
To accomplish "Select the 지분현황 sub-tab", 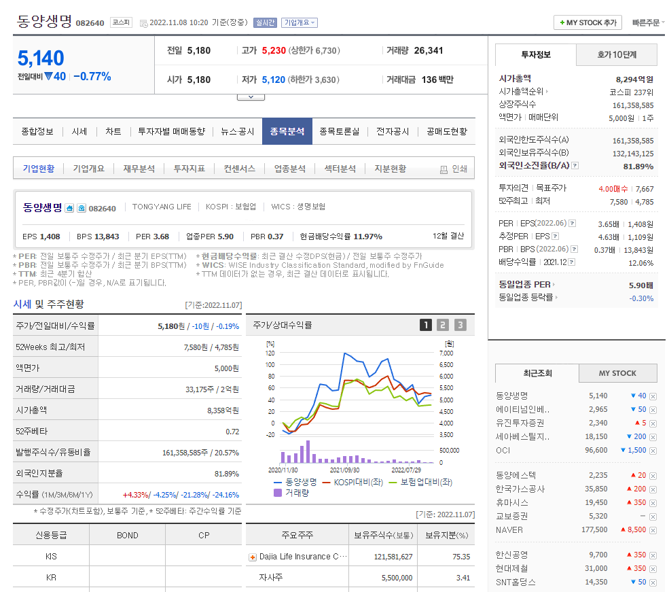I will pyautogui.click(x=391, y=169).
